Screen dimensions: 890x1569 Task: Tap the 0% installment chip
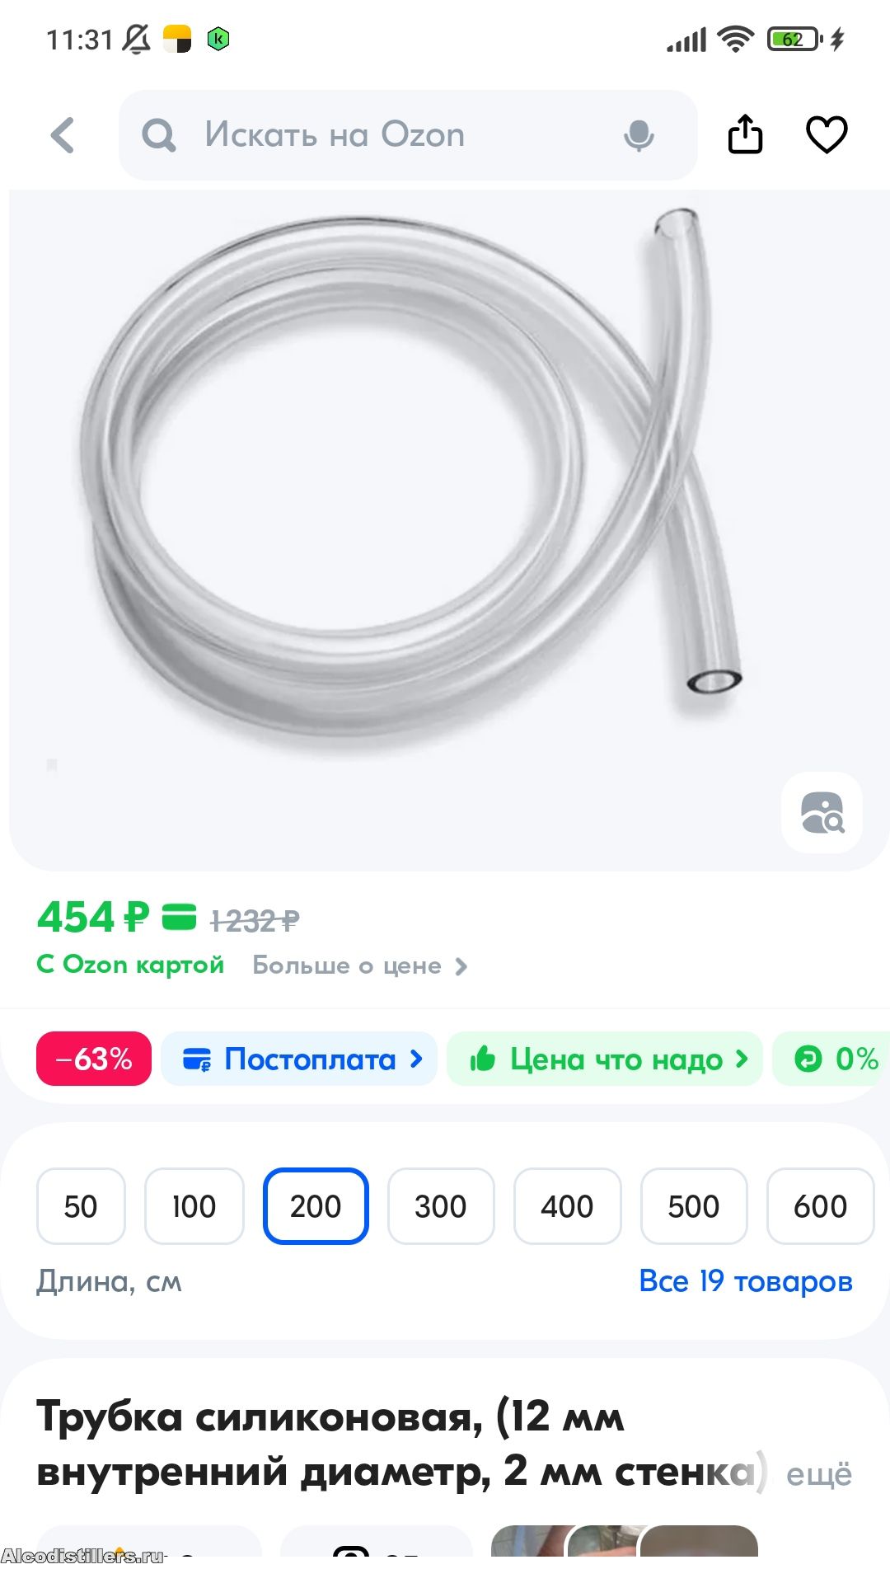pyautogui.click(x=832, y=1059)
